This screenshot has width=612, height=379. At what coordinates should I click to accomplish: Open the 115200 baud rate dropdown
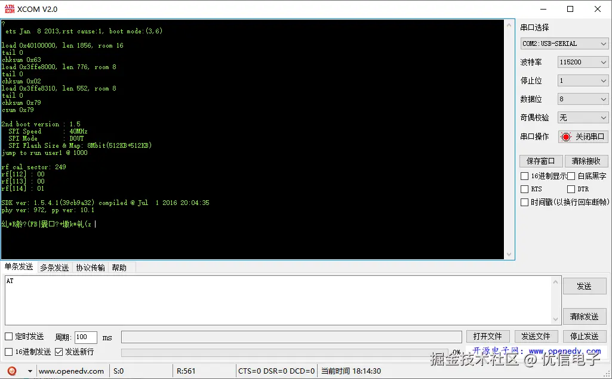pyautogui.click(x=583, y=62)
